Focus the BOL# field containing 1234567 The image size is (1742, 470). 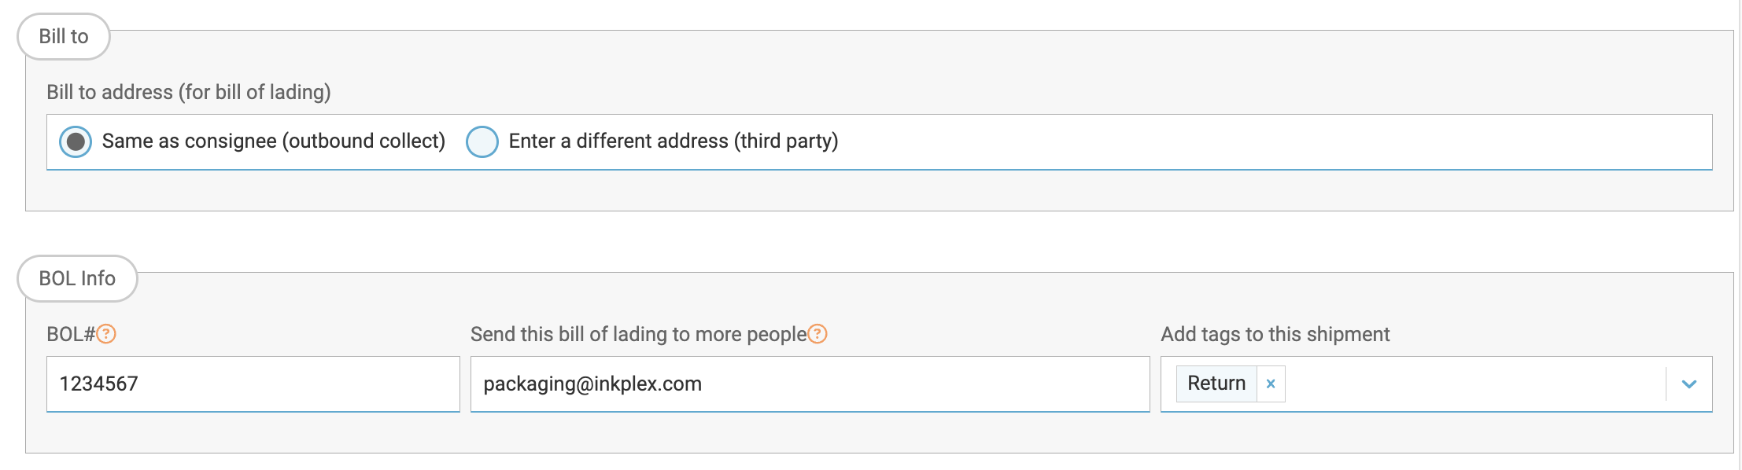tap(253, 384)
